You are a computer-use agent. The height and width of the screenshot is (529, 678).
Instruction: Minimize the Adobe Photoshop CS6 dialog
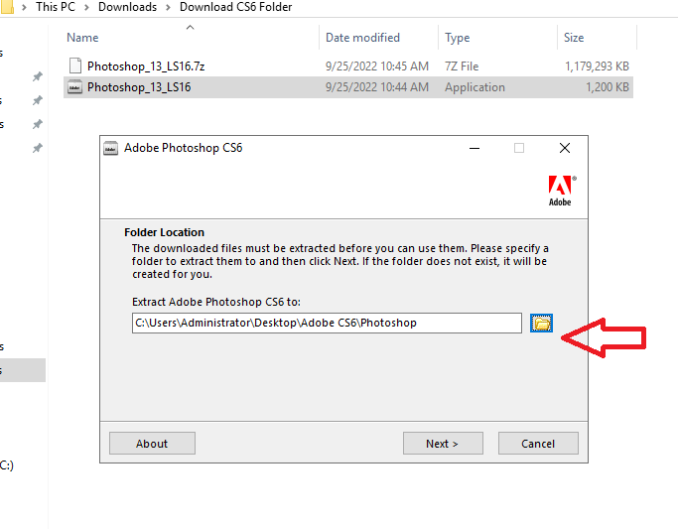[x=475, y=148]
